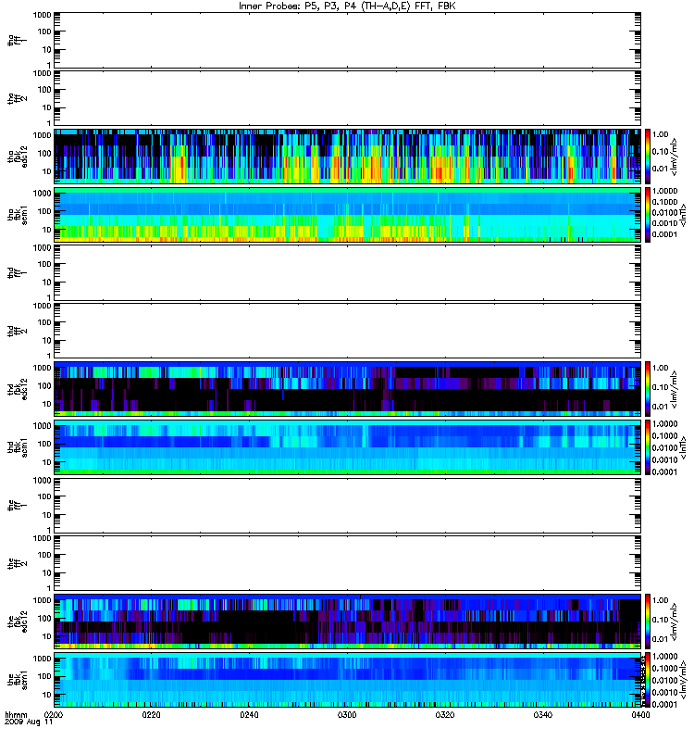Pick the 'the fbk scm1' color bar
The width and height of the screenshot is (694, 741).
[648, 680]
